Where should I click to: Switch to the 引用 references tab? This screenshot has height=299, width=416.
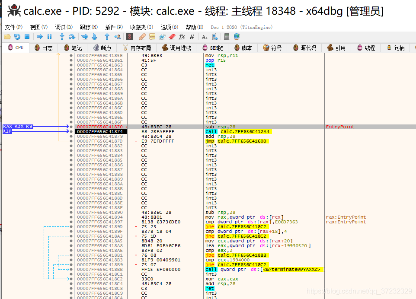(x=336, y=48)
